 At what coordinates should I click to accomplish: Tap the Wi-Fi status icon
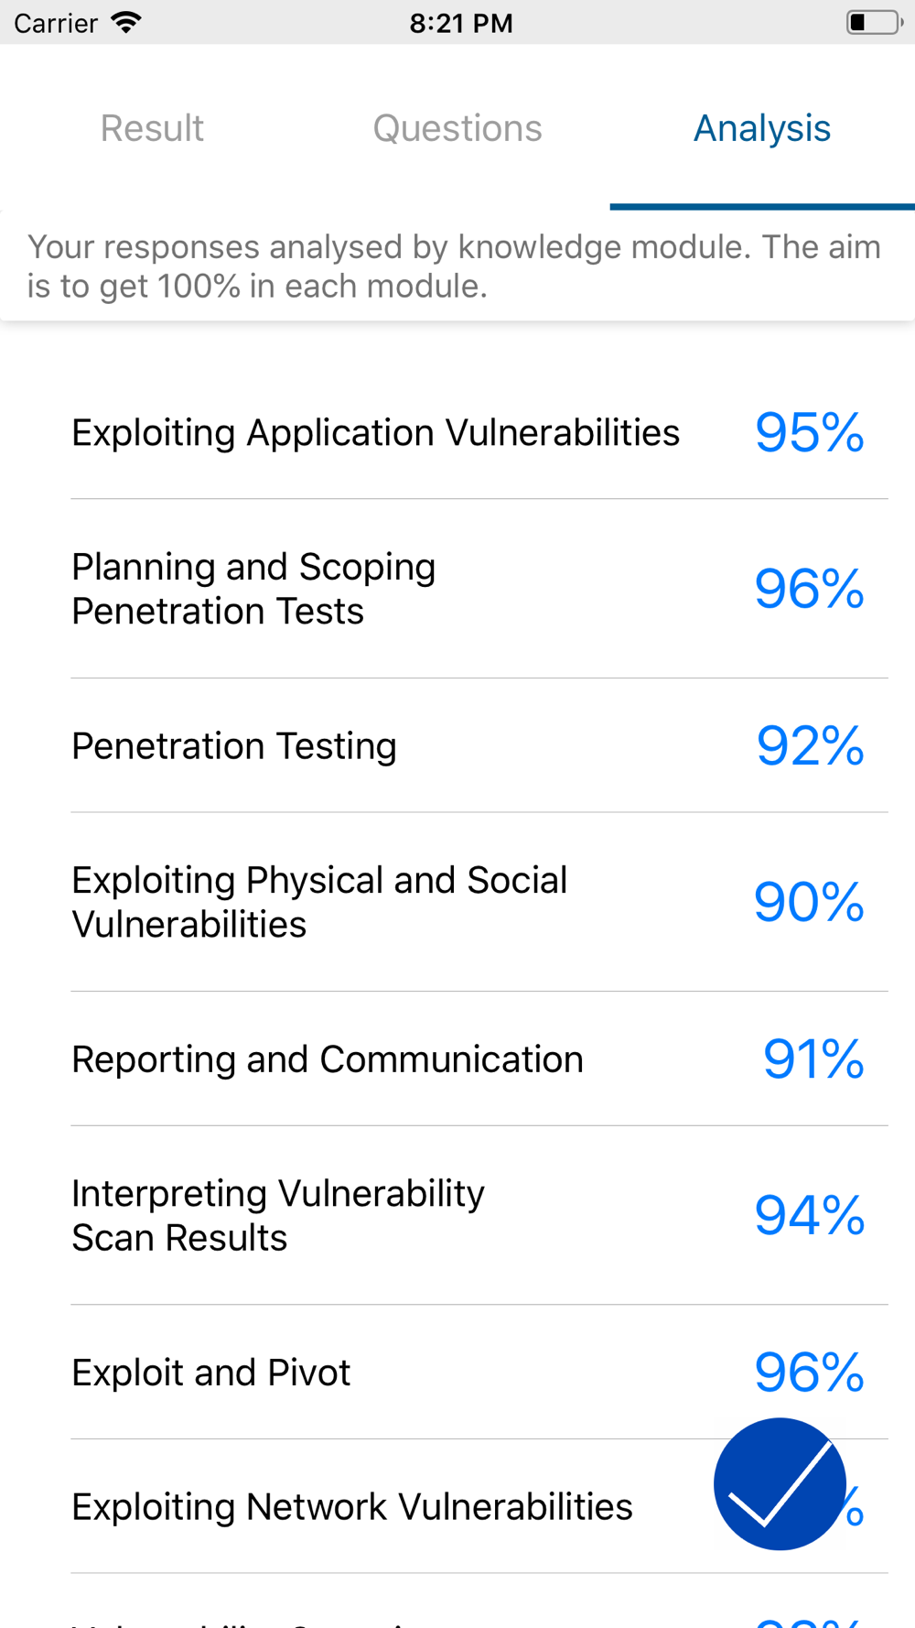[x=126, y=23]
